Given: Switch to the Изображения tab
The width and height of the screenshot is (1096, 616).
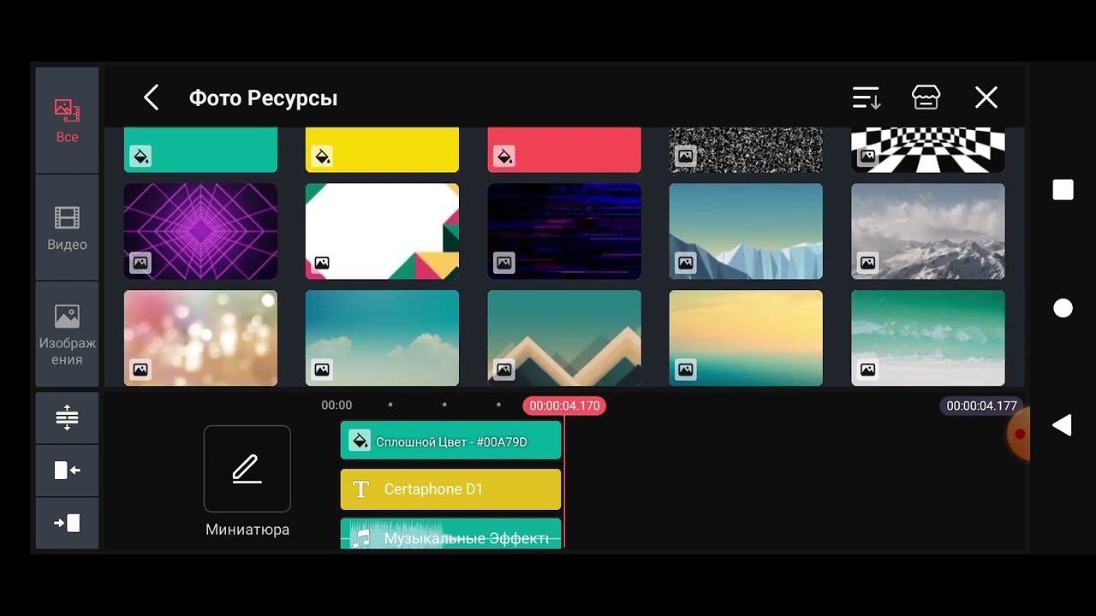Looking at the screenshot, I should (67, 335).
